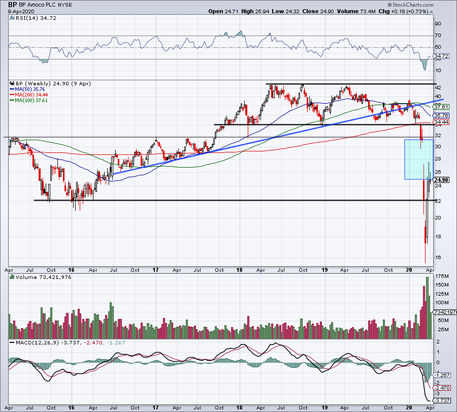
Task: Click the 'BP (Weekly) 24.90 (9 Apr)' legend
Action: [x=53, y=83]
